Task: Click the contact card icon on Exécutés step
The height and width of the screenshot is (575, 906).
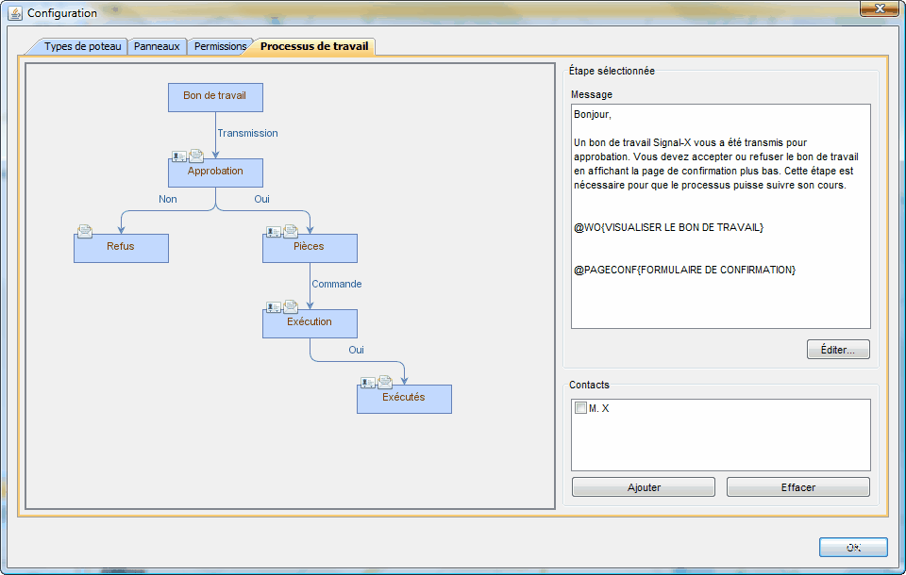Action: [x=368, y=382]
